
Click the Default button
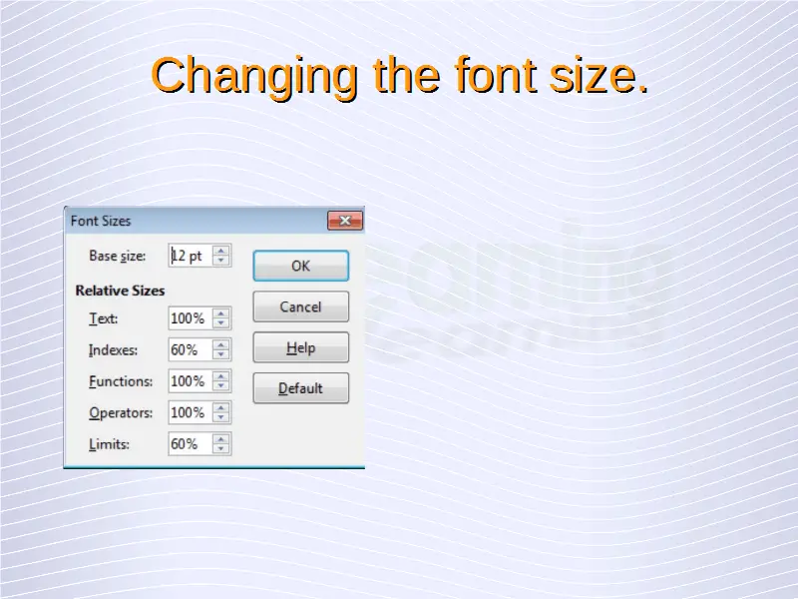pos(300,388)
